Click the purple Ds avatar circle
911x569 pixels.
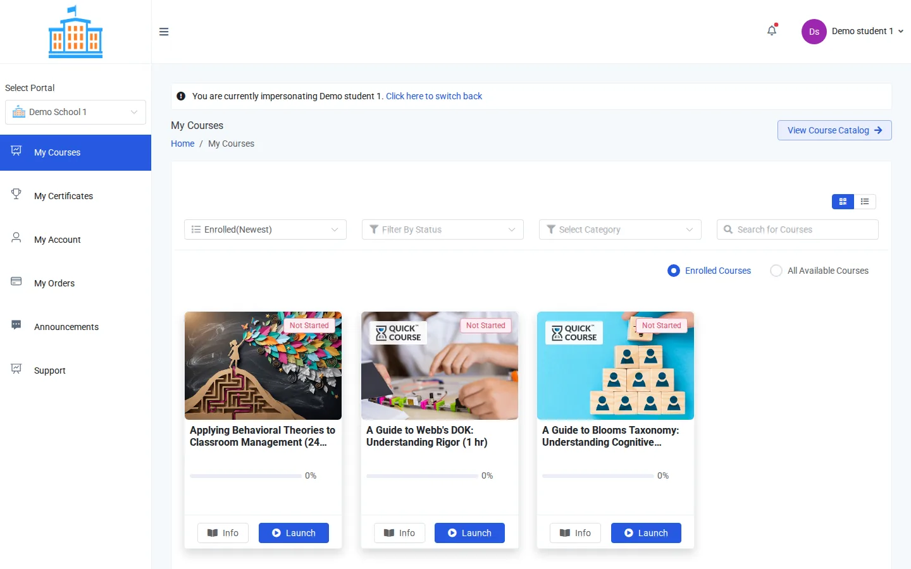click(814, 32)
